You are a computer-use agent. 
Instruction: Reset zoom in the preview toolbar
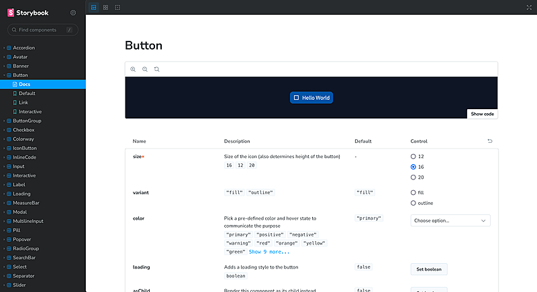pyautogui.click(x=156, y=69)
